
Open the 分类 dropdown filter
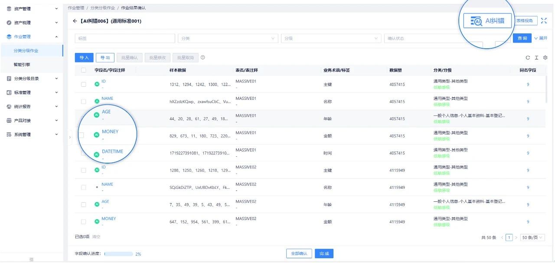point(228,38)
